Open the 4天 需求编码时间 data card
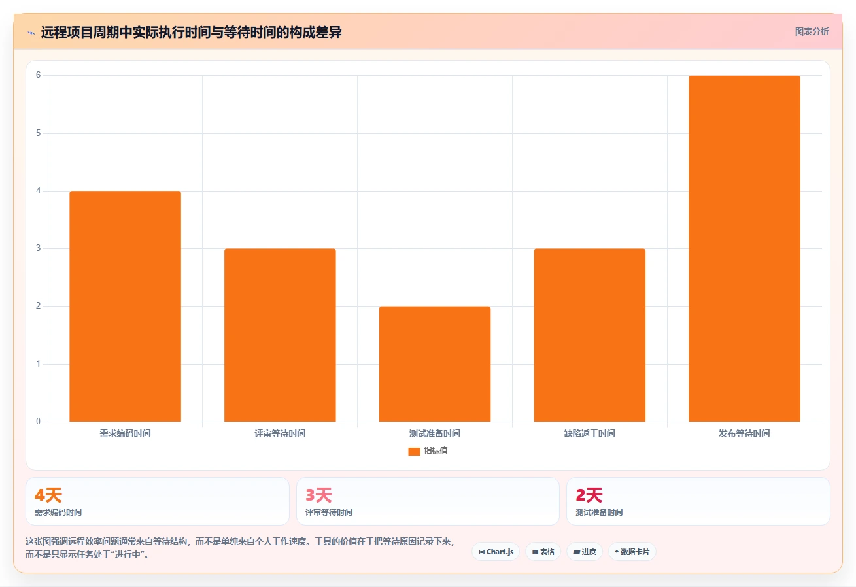 click(158, 501)
